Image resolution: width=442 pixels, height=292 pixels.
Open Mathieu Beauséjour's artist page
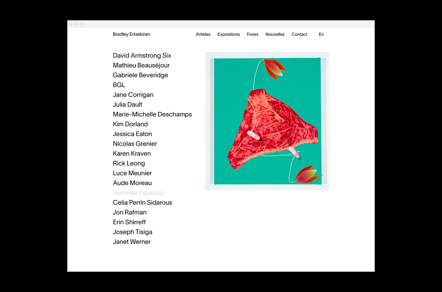tap(141, 65)
